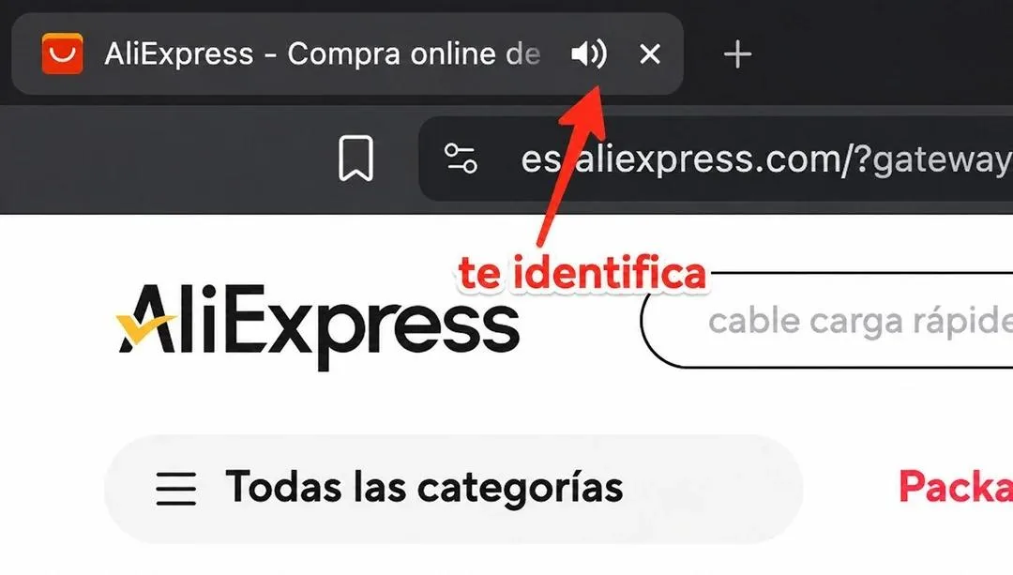This screenshot has height=575, width=1013.
Task: Click the orange AliExpress favicon on tab
Action: (63, 53)
